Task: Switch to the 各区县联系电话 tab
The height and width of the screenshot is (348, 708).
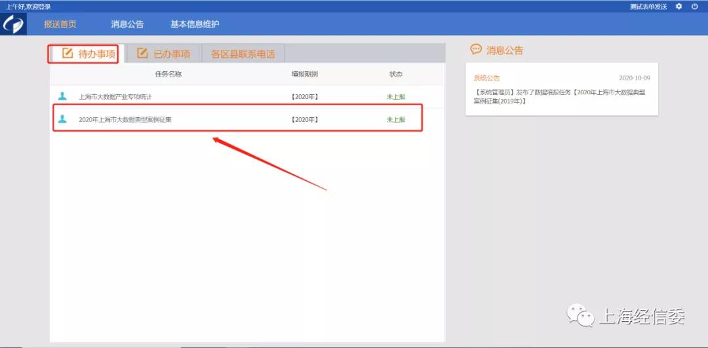Action: tap(243, 54)
